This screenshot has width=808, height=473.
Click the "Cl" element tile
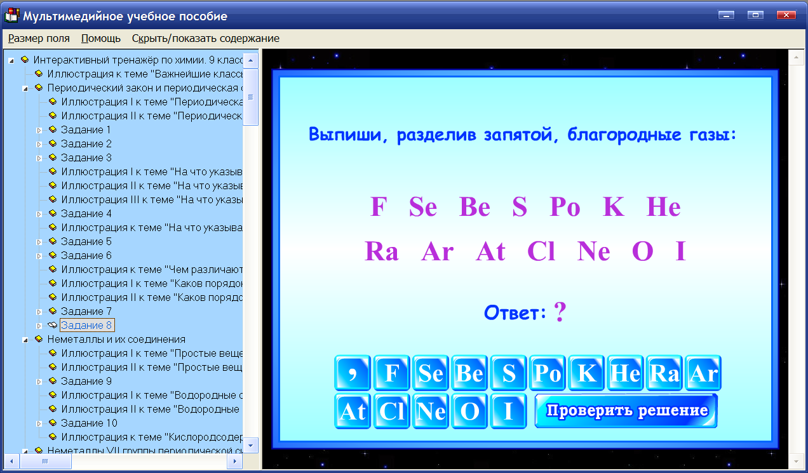(391, 411)
